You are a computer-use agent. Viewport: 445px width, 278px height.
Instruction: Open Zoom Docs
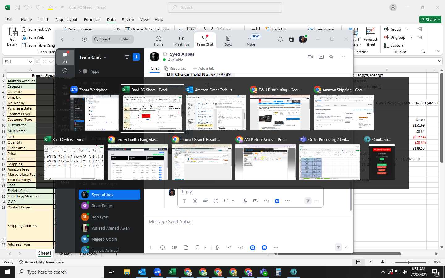[228, 41]
